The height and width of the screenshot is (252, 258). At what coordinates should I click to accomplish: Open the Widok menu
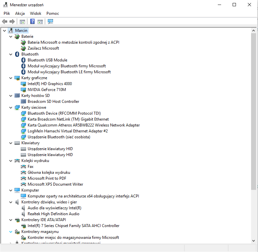pyautogui.click(x=36, y=13)
